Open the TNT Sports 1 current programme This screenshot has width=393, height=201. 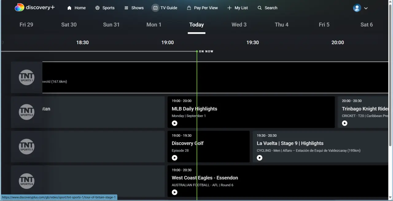click(215, 77)
